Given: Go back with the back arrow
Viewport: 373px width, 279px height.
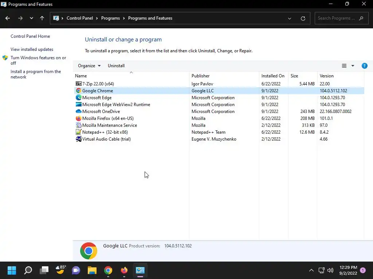Looking at the screenshot, I should (x=8, y=18).
